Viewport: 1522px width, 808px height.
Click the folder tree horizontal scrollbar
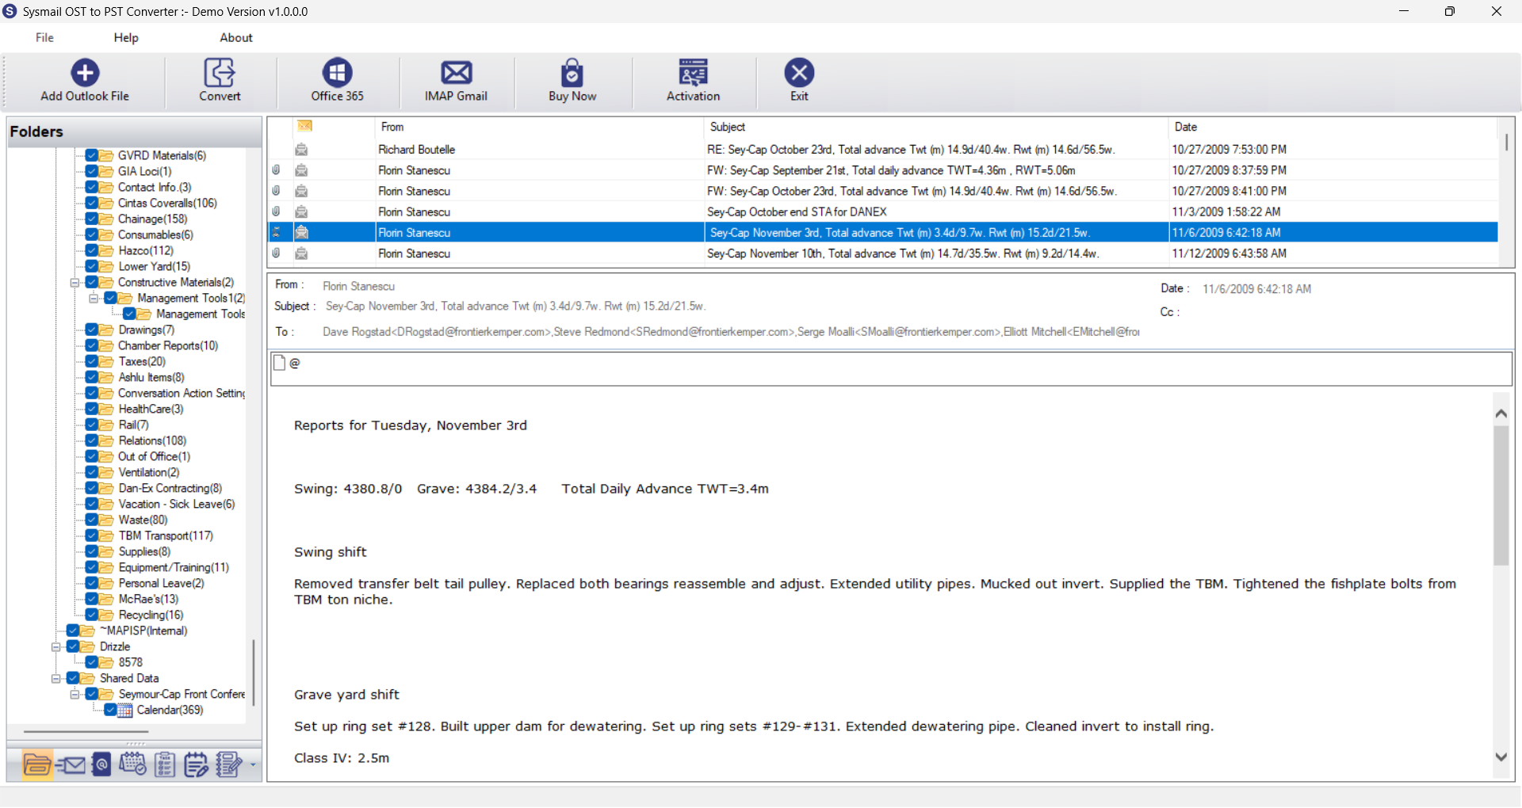(x=86, y=732)
